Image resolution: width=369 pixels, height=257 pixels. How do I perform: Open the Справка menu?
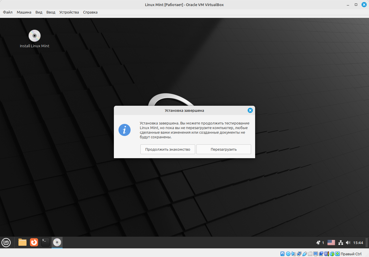[x=90, y=12]
